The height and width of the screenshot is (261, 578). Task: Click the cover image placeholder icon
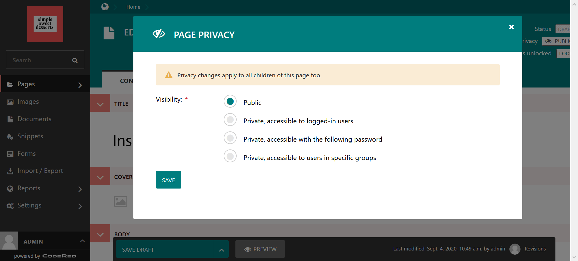coord(120,201)
